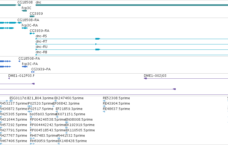Click the EK192919.5prime label
This screenshot has width=228, height=145.
pos(80,125)
